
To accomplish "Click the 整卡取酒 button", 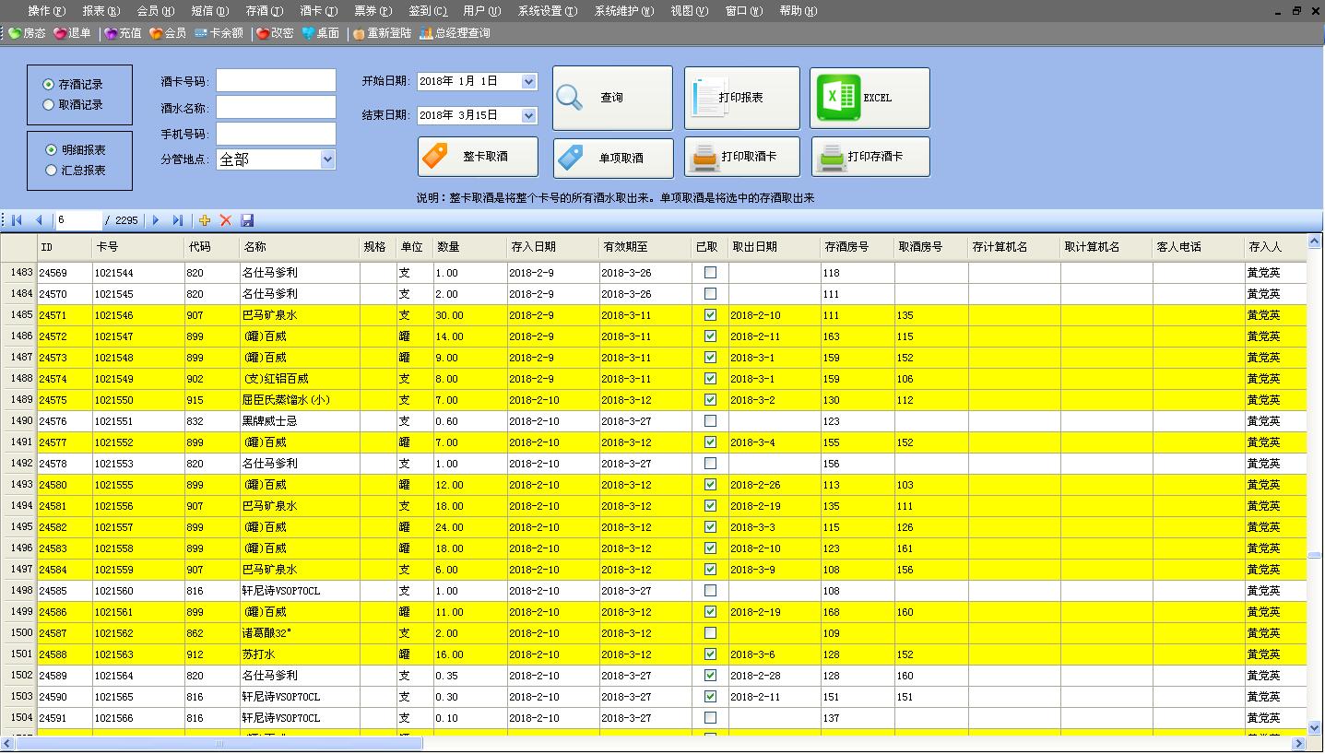I will click(478, 157).
